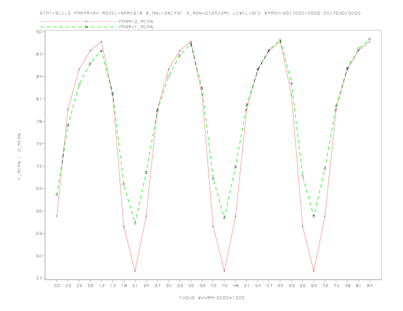
Task: Select x-axis hour label 60
Action: pos(280,286)
